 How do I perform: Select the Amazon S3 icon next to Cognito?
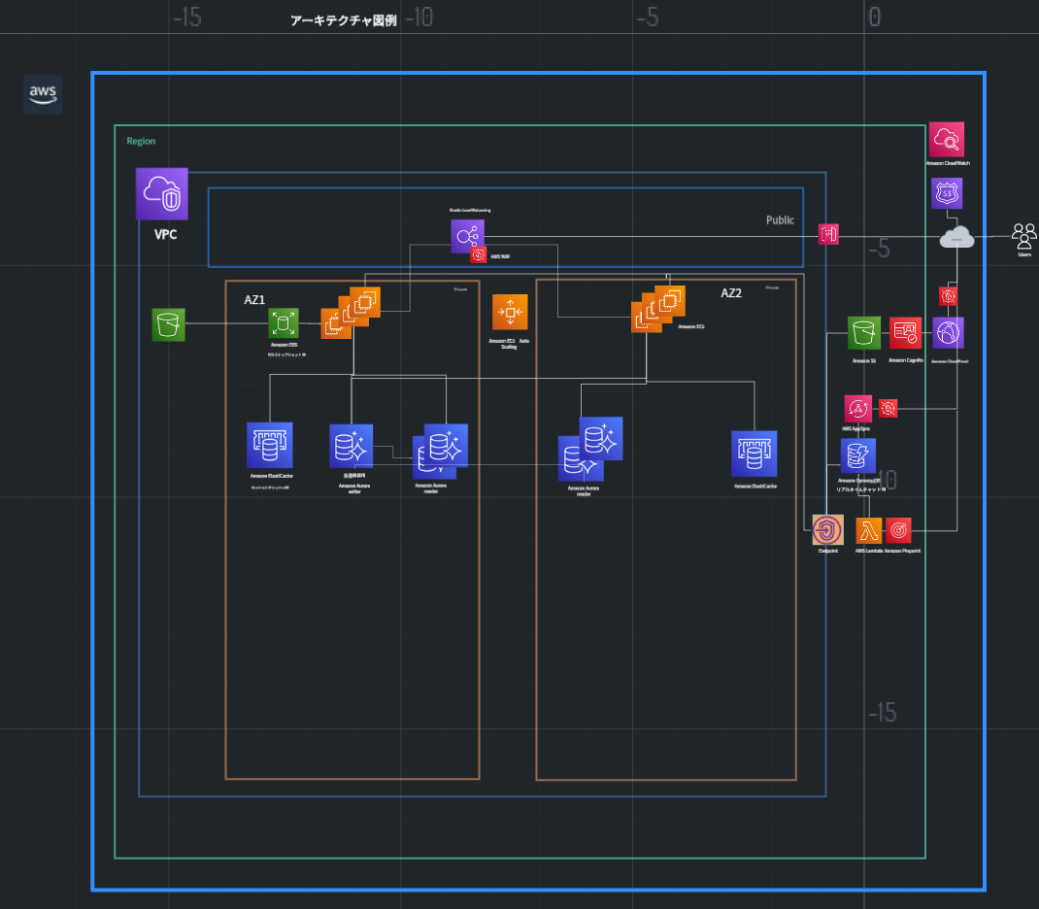pos(864,333)
